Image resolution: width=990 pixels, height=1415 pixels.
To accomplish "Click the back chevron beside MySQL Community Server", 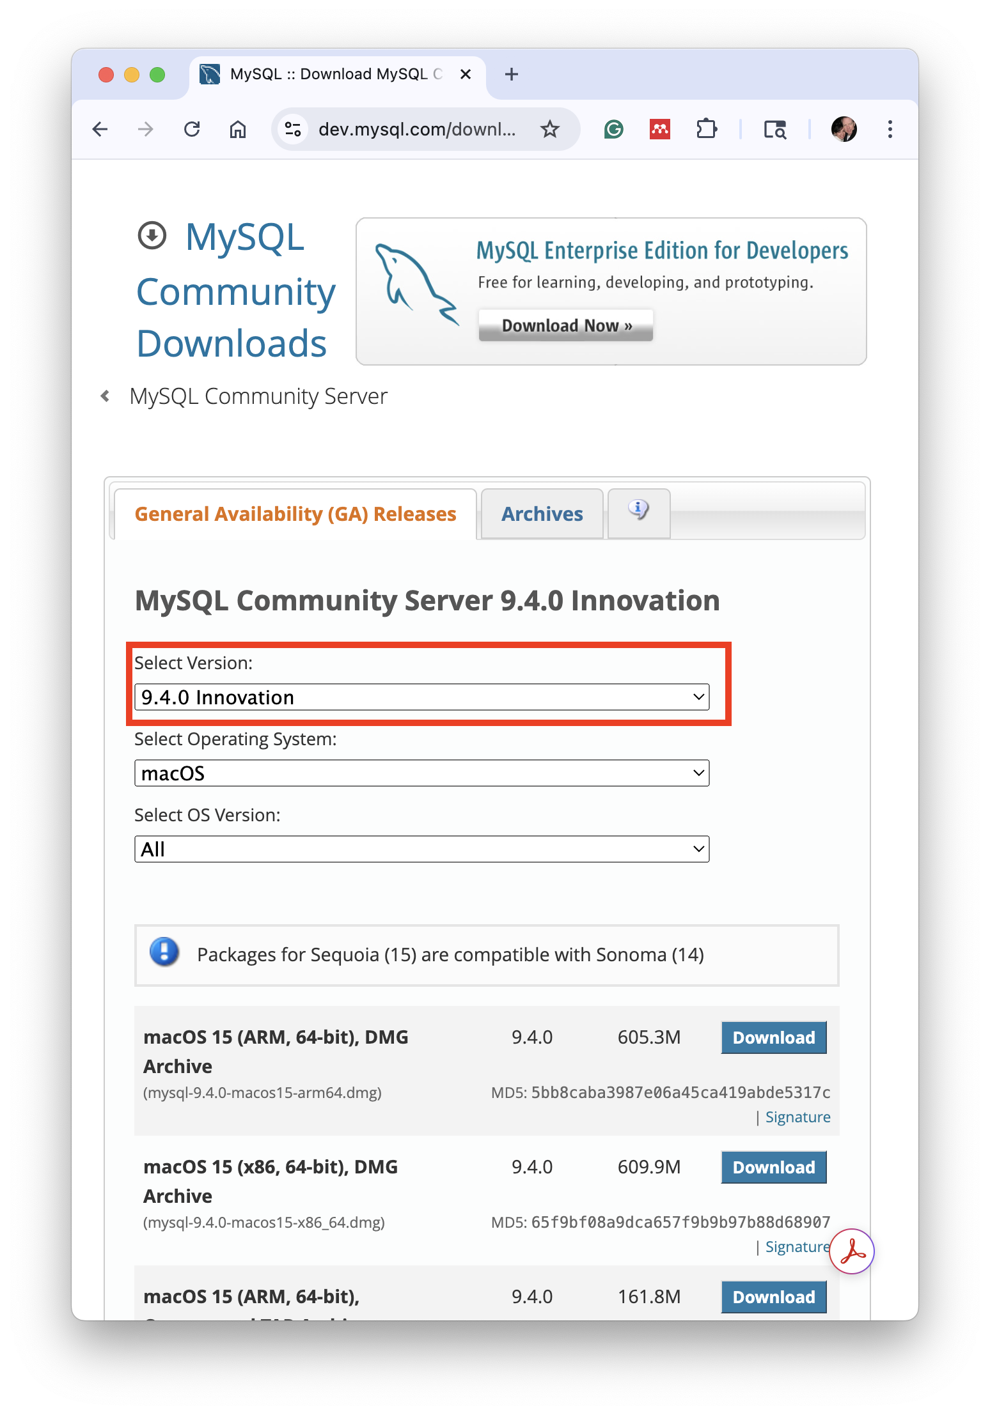I will (x=105, y=396).
